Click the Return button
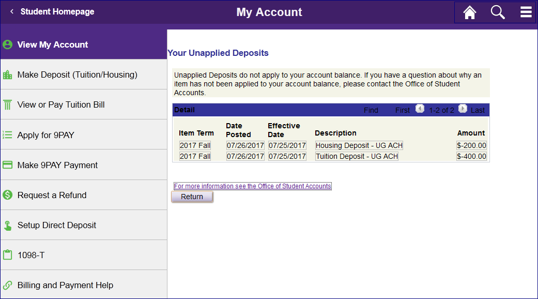Screen dimensions: 538x299 [x=192, y=197]
